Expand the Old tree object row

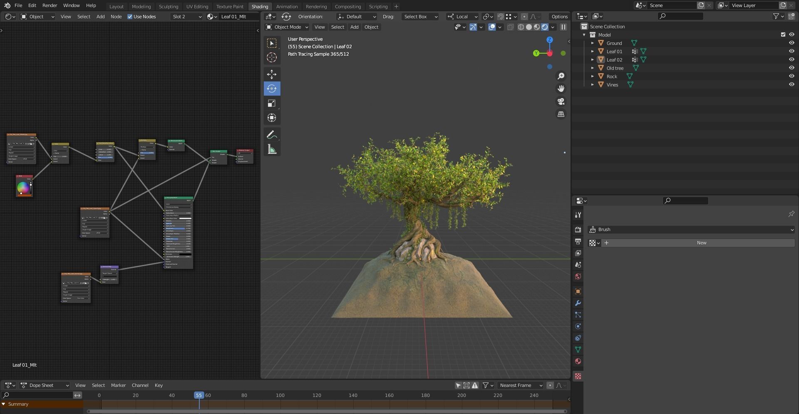coord(593,68)
